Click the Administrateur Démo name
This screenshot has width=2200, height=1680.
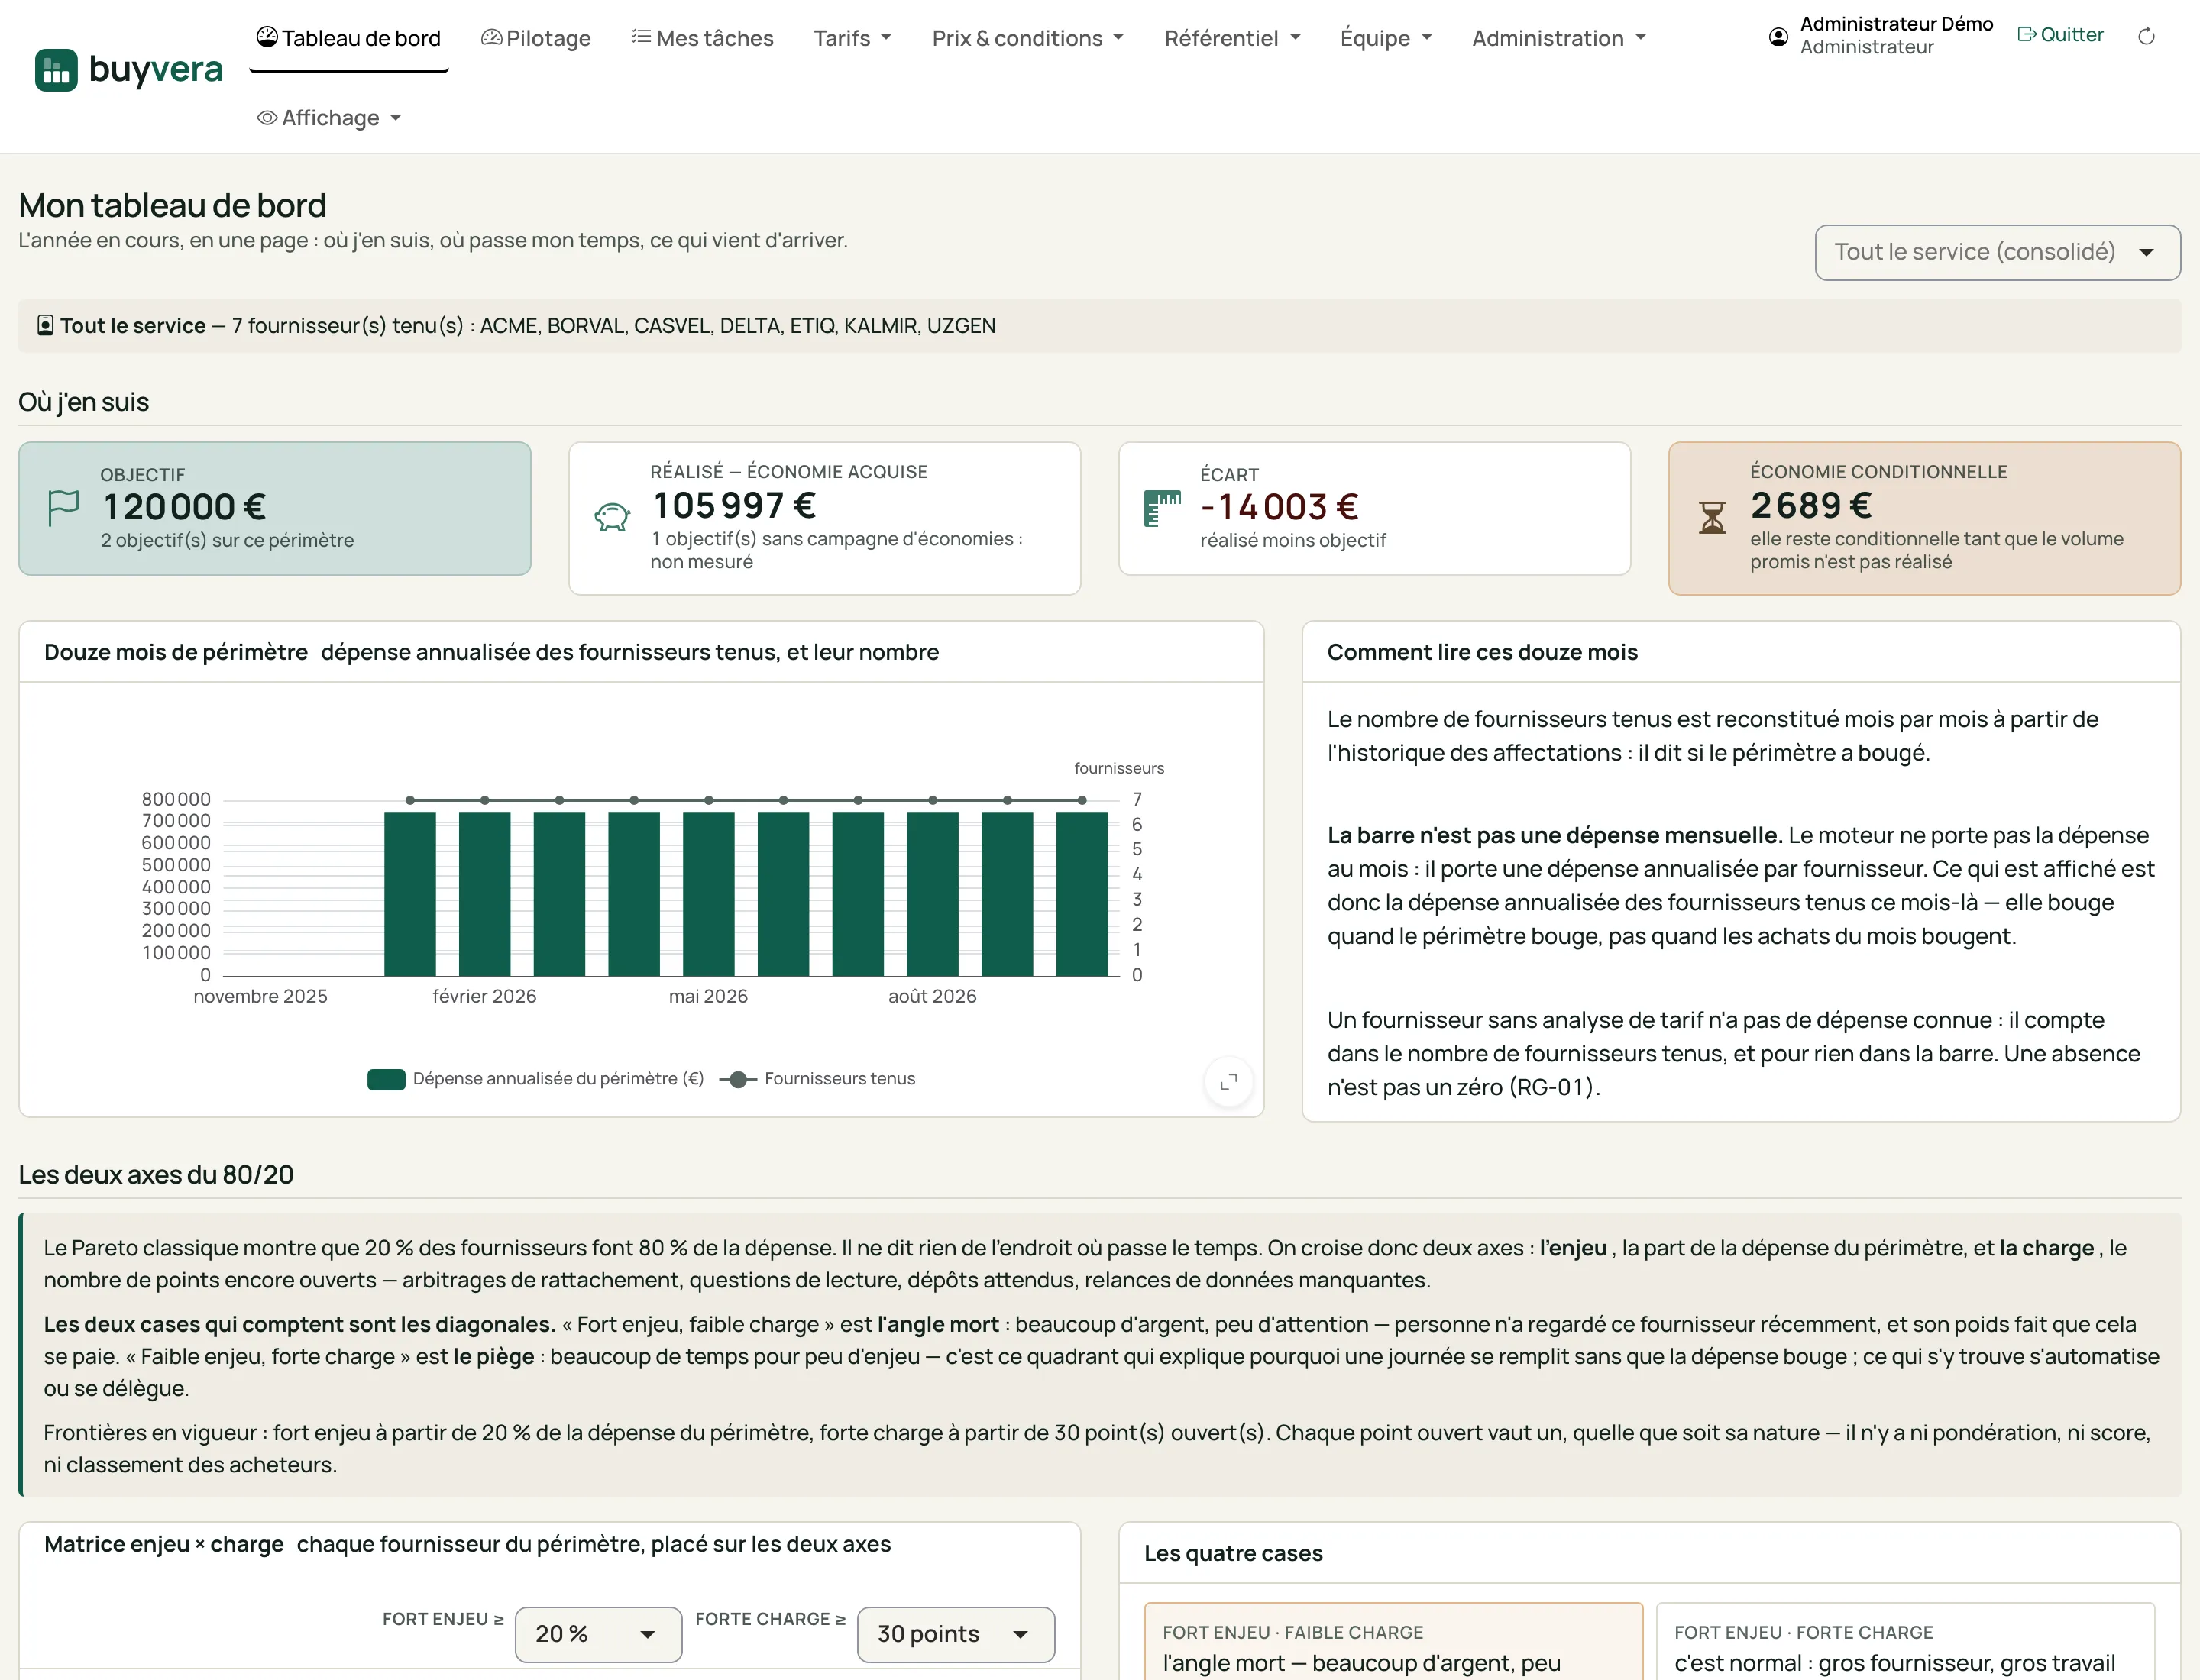[x=1897, y=23]
